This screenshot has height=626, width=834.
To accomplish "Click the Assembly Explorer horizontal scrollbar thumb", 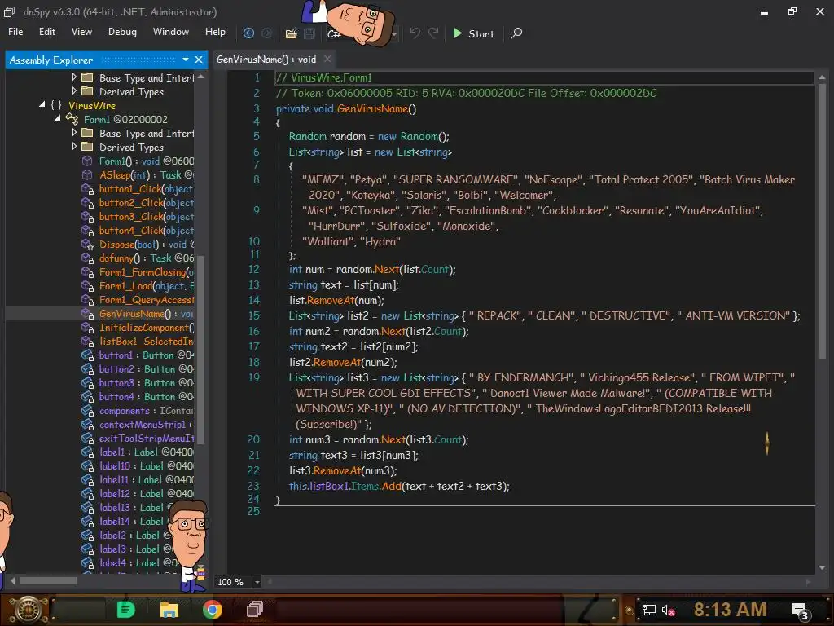I will coord(48,580).
